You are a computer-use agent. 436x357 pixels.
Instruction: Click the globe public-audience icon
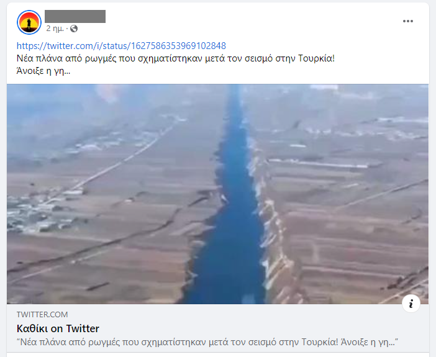(74, 29)
